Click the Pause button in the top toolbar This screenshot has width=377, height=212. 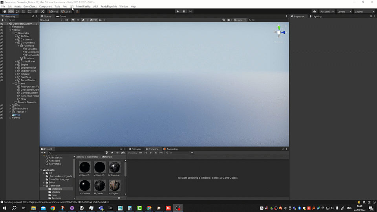coord(184,11)
